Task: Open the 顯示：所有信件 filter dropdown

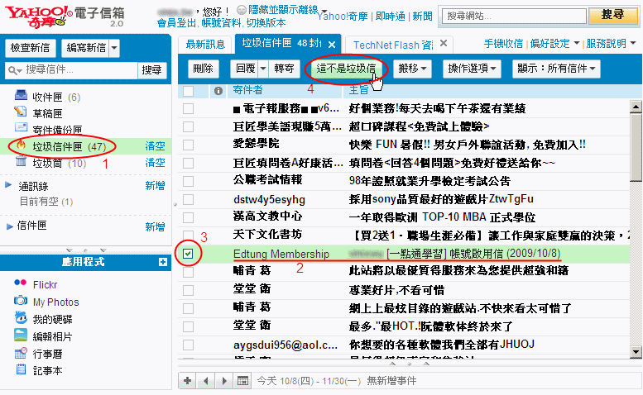Action: (x=556, y=69)
